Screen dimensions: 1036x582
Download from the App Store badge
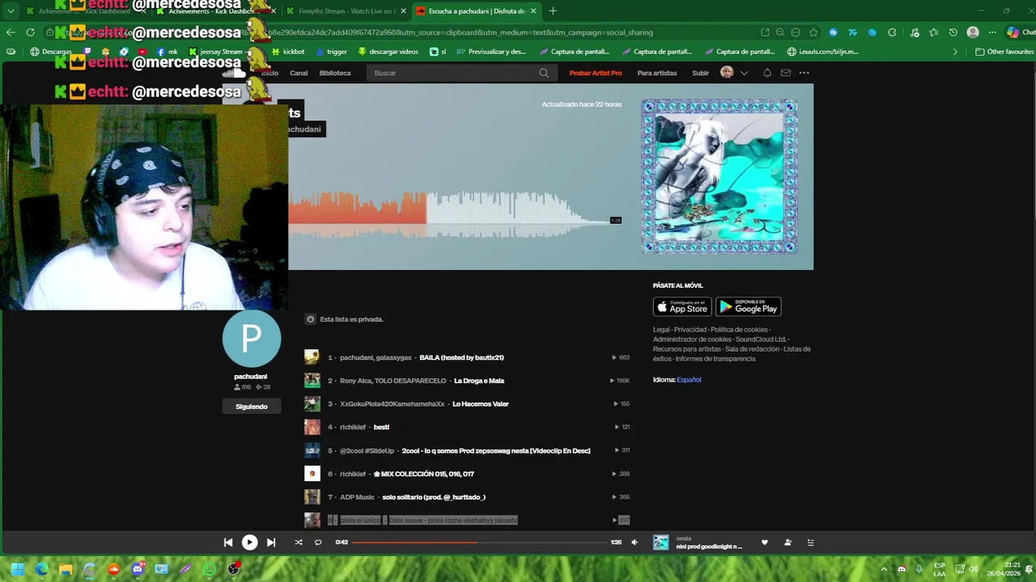[682, 306]
